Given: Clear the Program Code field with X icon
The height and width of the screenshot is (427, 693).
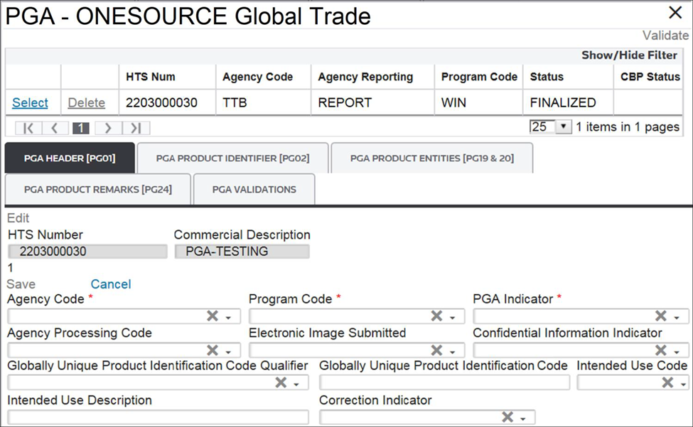Looking at the screenshot, I should (436, 316).
